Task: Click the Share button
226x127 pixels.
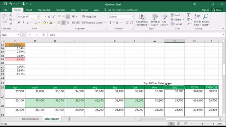Action: click(x=217, y=10)
